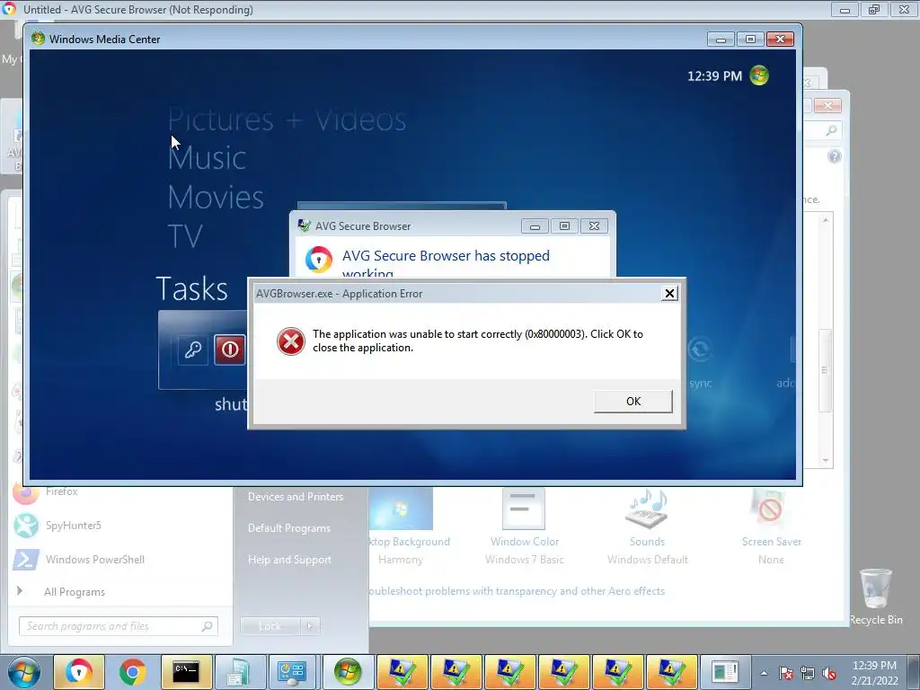Viewport: 920px width, 690px height.
Task: Switch to the Command Prompt taskbar button
Action: click(x=187, y=672)
